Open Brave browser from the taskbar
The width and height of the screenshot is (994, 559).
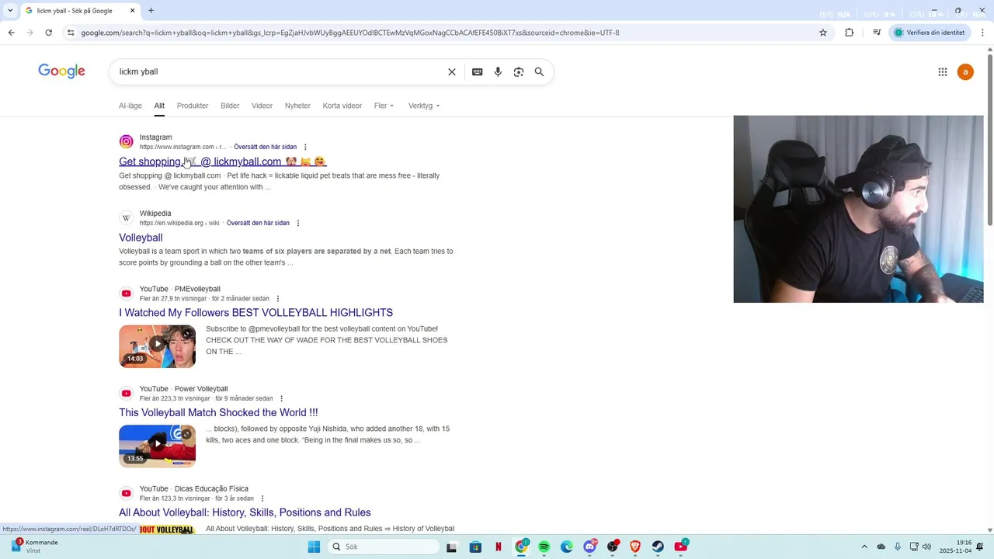click(635, 547)
